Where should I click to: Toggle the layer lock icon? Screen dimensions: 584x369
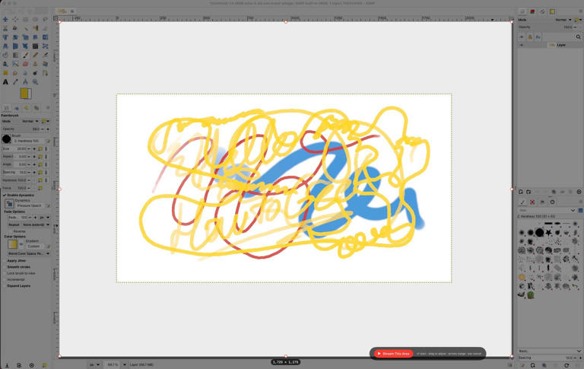click(530, 37)
